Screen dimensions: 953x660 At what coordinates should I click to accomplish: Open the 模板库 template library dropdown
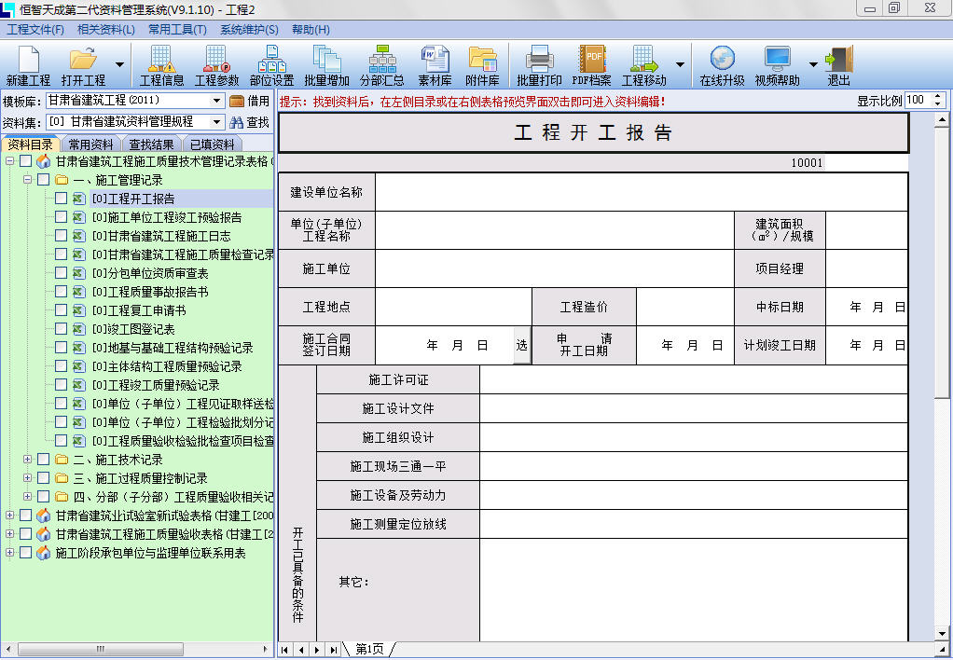click(217, 101)
